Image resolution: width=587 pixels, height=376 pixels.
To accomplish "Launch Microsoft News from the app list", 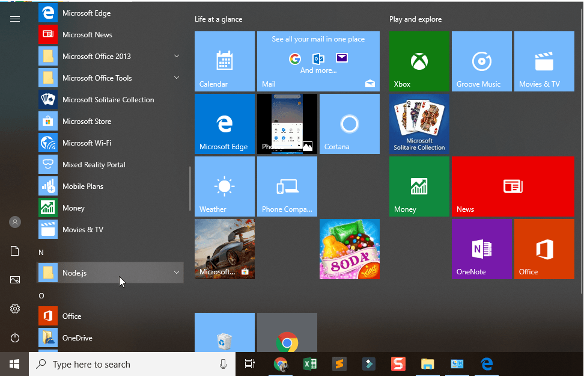I will tap(111, 35).
